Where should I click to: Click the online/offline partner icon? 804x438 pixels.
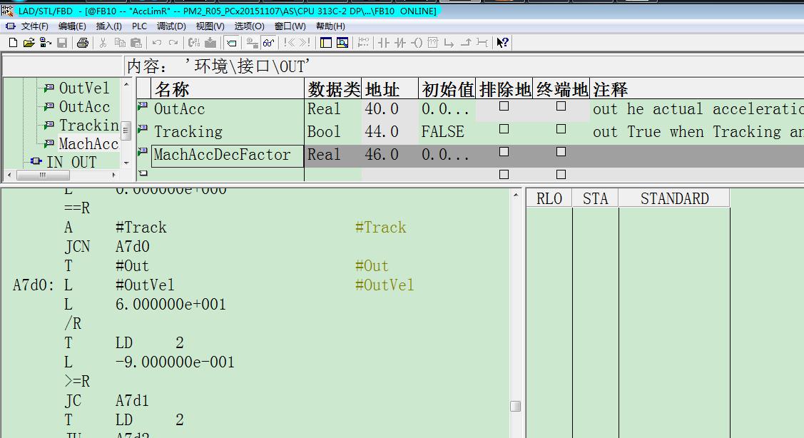point(46,43)
